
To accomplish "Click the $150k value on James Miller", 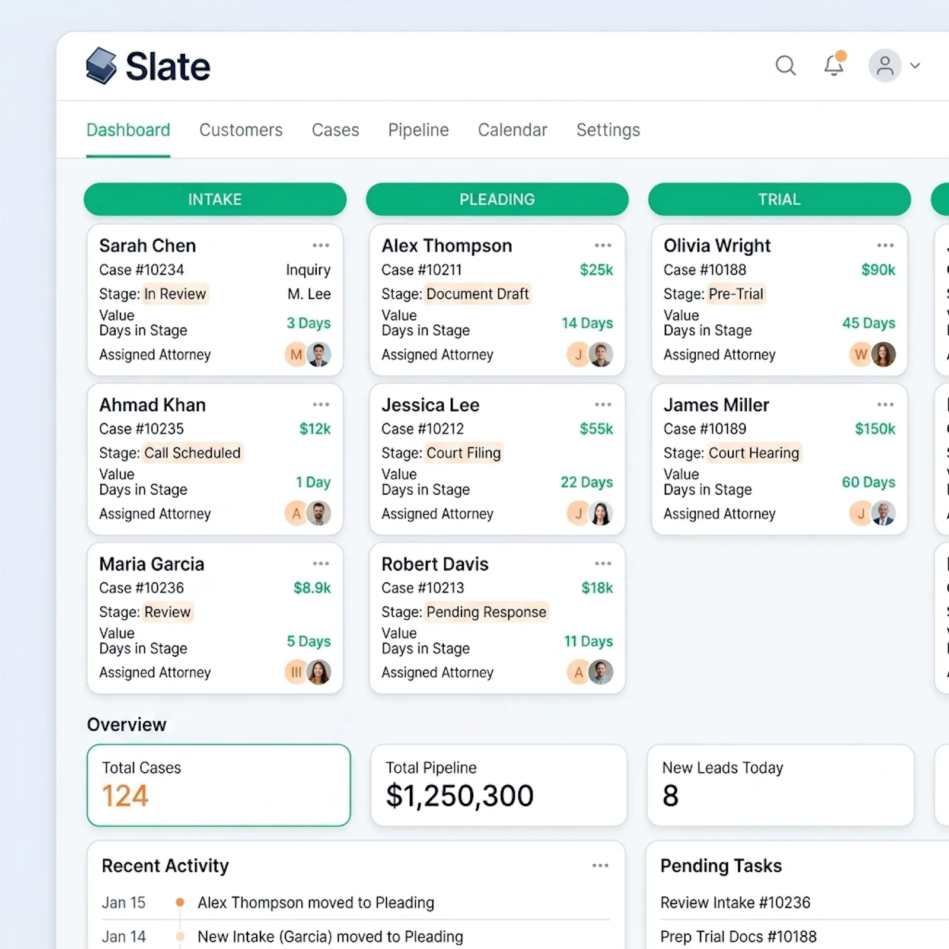I will [875, 429].
